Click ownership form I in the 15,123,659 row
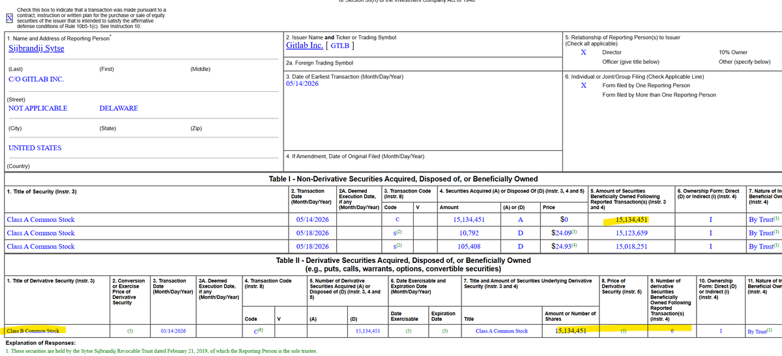 pos(710,233)
